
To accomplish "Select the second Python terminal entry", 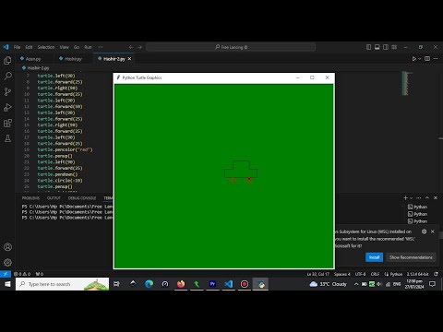I will pos(418,214).
